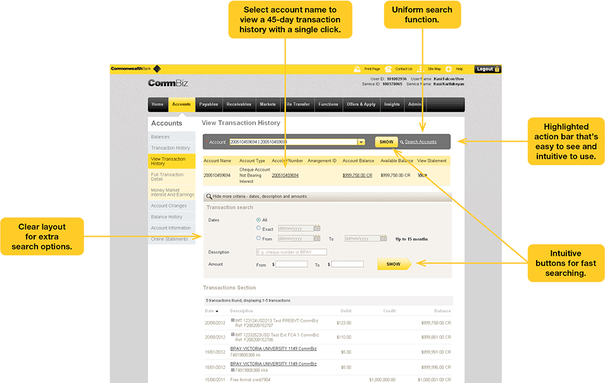Open the 18/01/2012 BPAY VICTORIA UNIVERSITY link

click(x=273, y=364)
